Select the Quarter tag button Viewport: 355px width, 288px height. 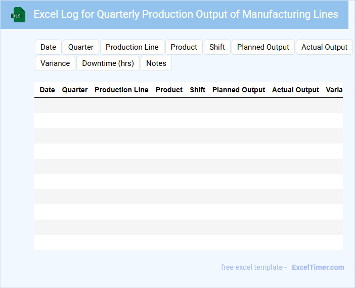81,47
